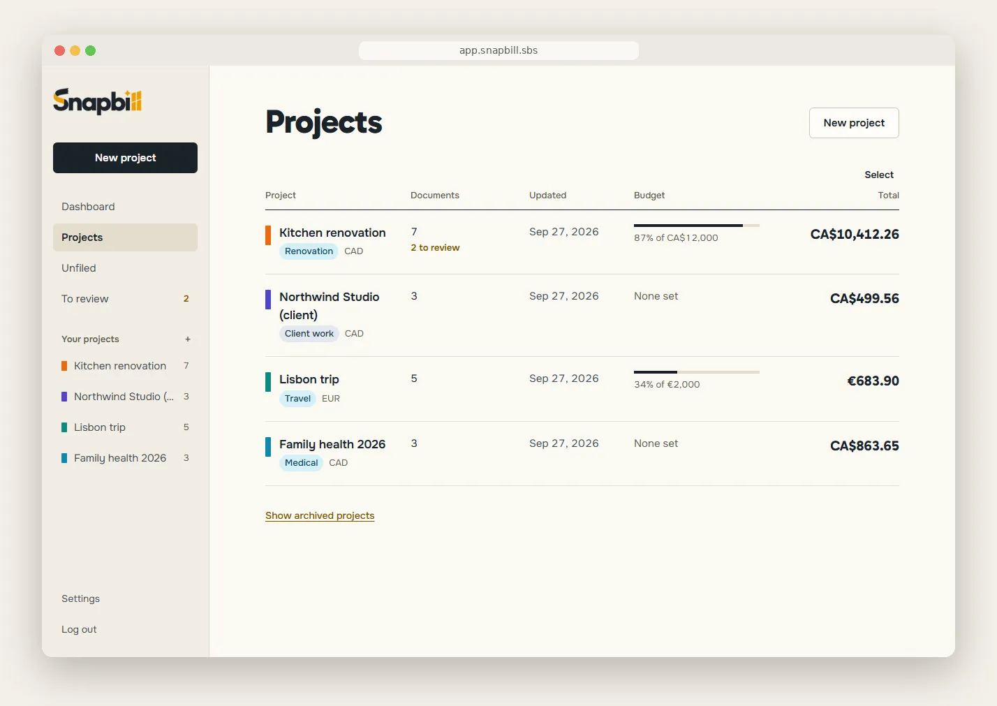Click the Medical tag
Image resolution: width=997 pixels, height=706 pixels.
click(x=301, y=463)
